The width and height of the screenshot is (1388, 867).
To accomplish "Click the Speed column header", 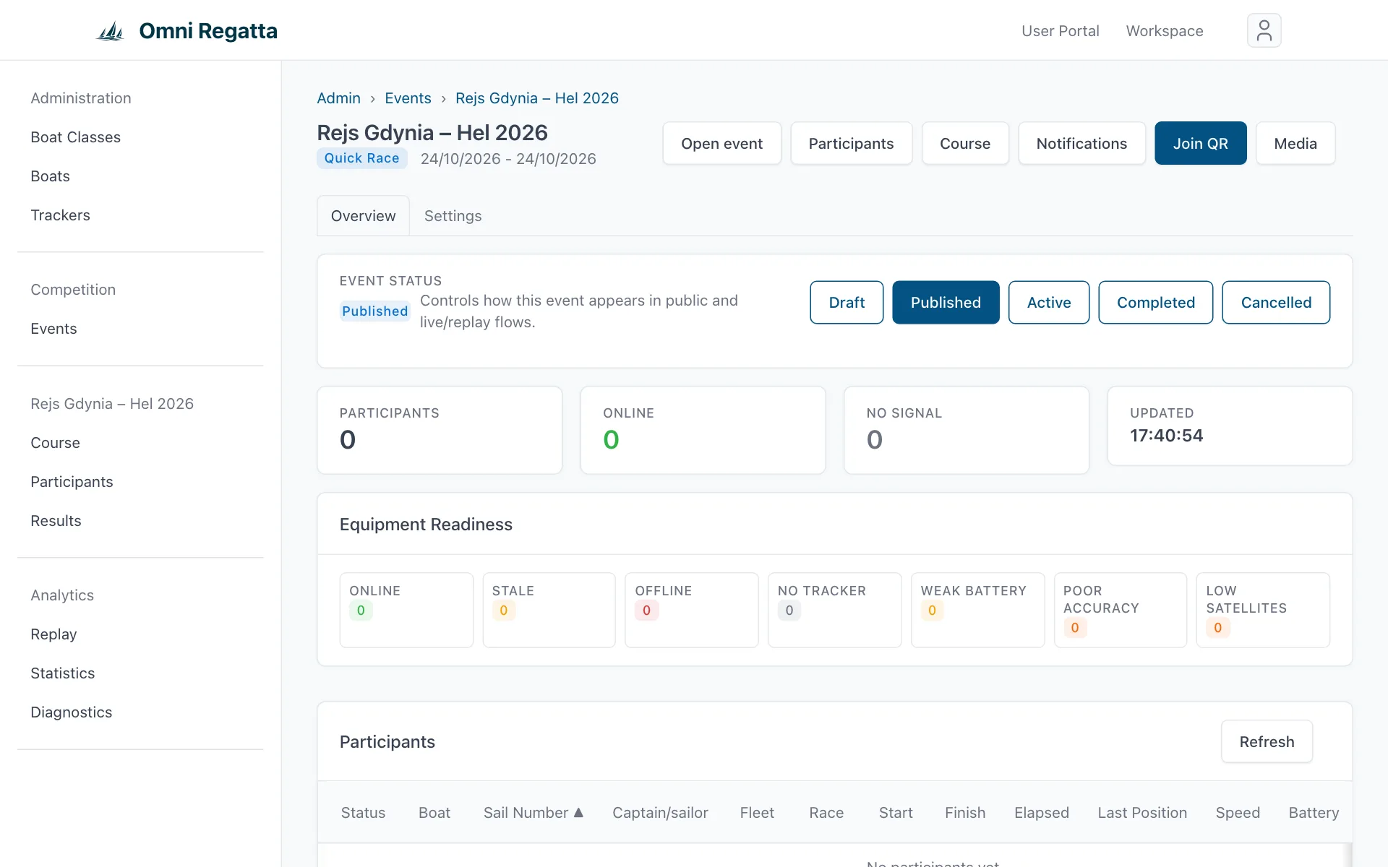I will point(1238,813).
